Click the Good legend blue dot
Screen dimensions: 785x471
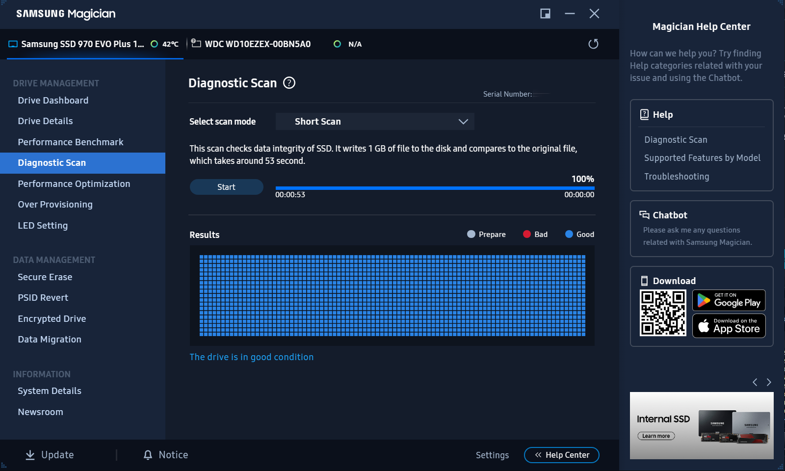click(x=569, y=234)
